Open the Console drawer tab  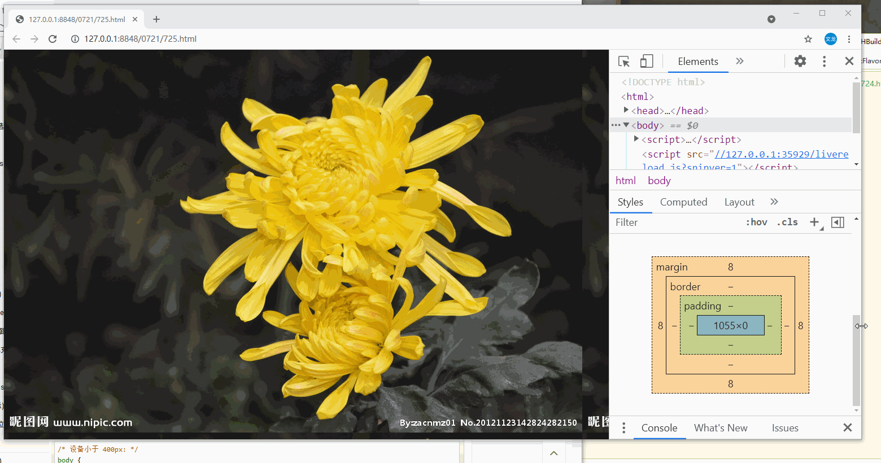[659, 428]
